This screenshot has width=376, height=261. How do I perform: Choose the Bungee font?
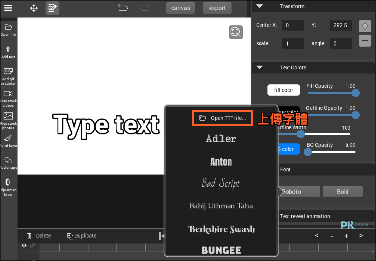[x=221, y=250]
